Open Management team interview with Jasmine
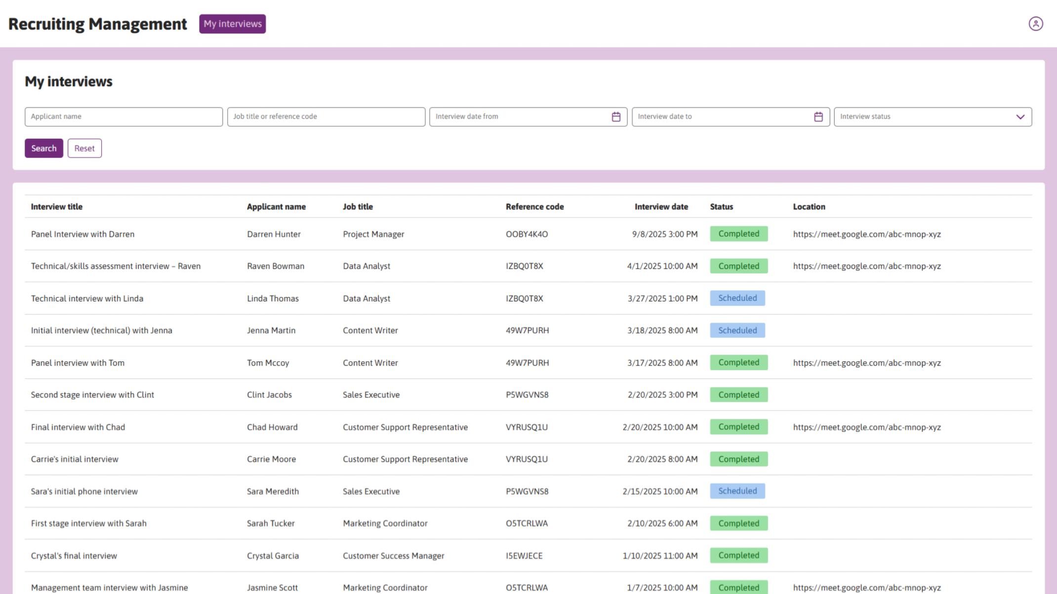Image resolution: width=1057 pixels, height=594 pixels. (109, 588)
